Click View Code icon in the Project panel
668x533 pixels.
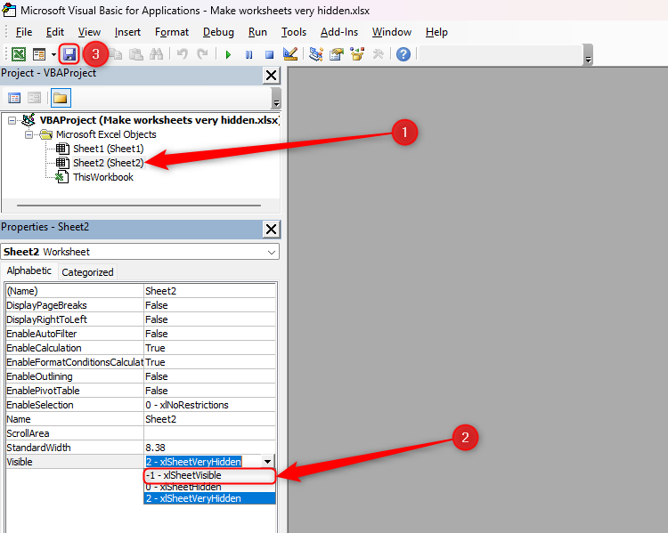tap(14, 98)
